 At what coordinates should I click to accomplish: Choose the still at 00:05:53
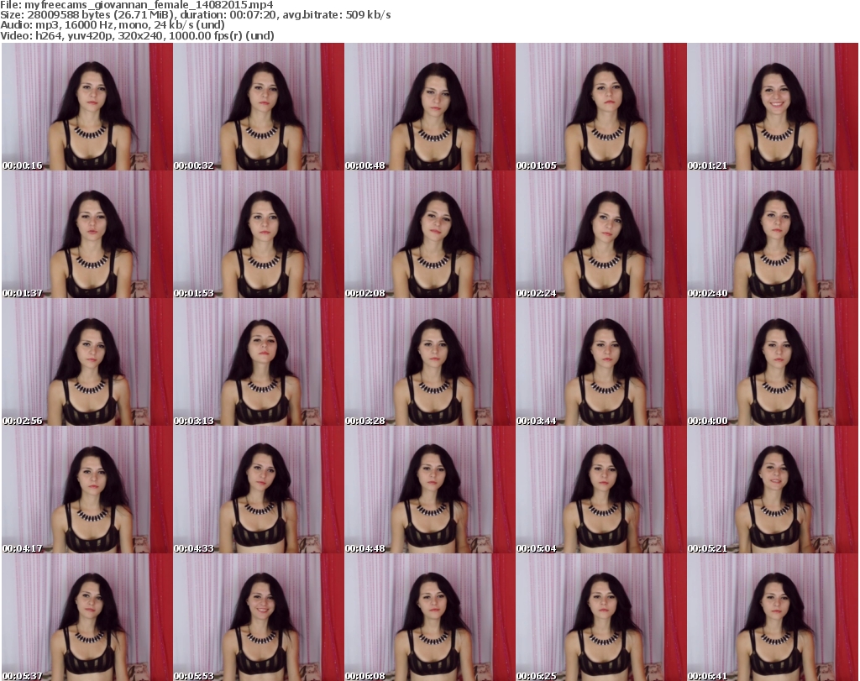click(x=259, y=617)
